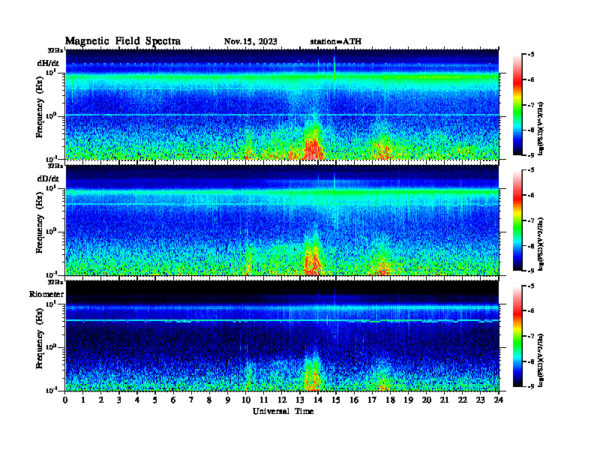The height and width of the screenshot is (459, 594).
Task: Click the station=ATH label
Action: tap(336, 42)
